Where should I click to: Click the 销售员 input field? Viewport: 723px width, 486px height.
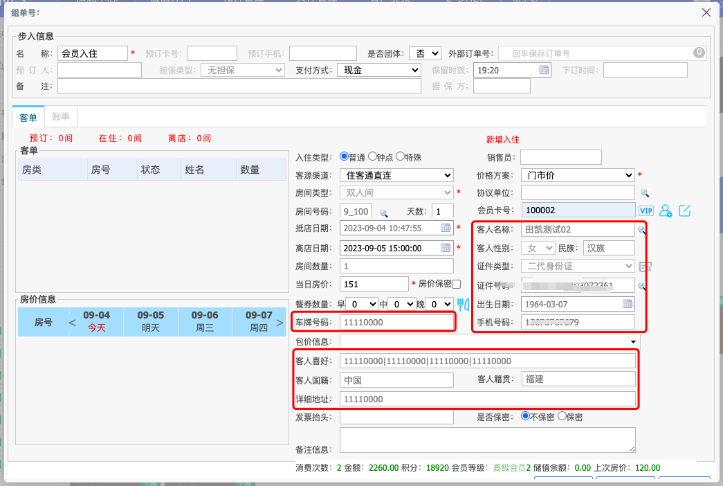561,157
